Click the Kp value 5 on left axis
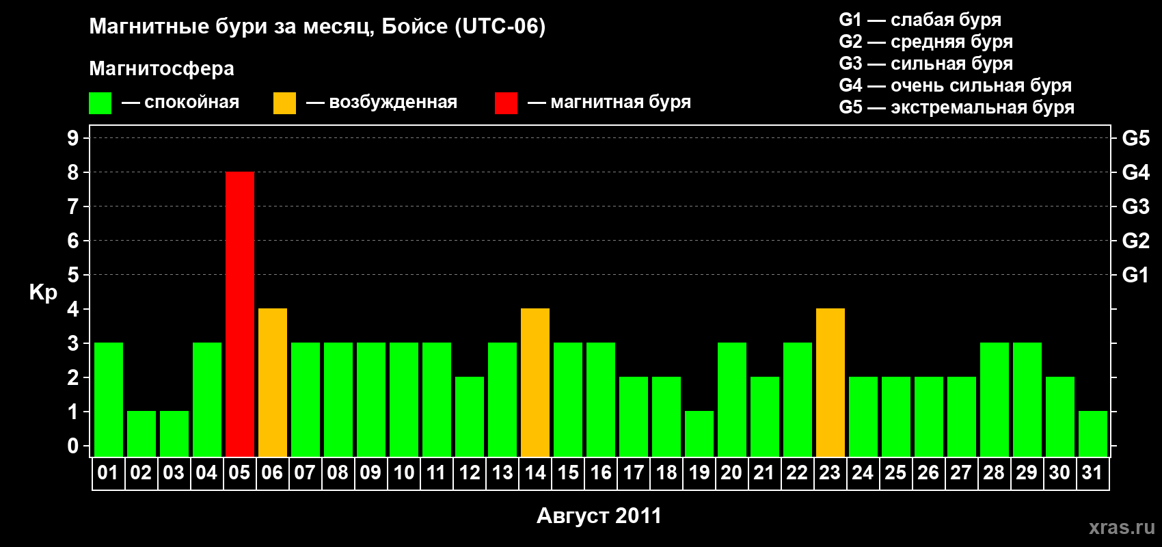This screenshot has height=547, width=1162. pos(73,275)
